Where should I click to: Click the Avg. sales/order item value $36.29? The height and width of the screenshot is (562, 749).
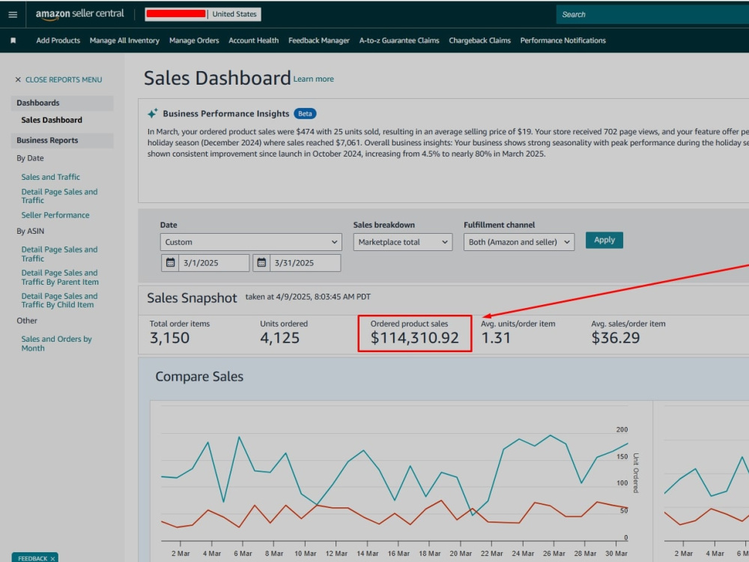coord(615,338)
